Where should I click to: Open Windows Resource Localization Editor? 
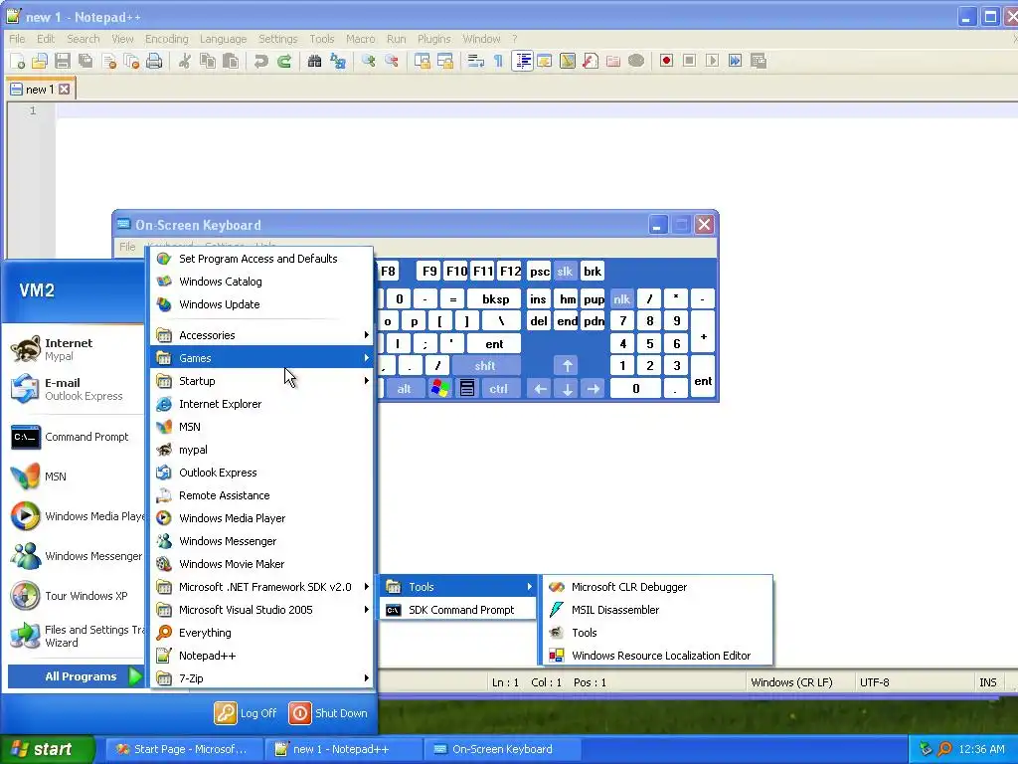click(x=657, y=656)
